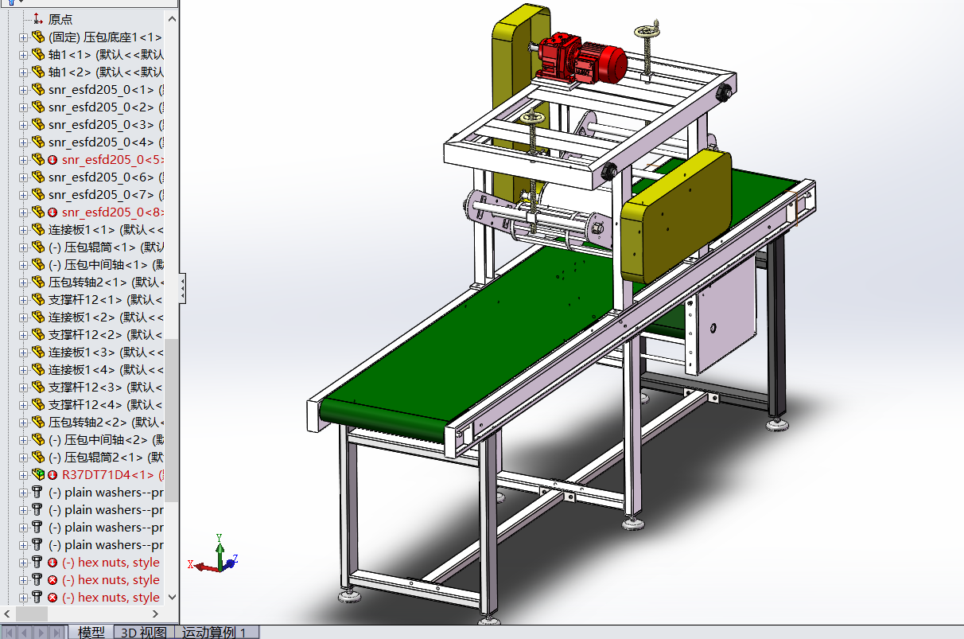Open the 运动算例 1 tab
This screenshot has width=964, height=639.
click(215, 632)
